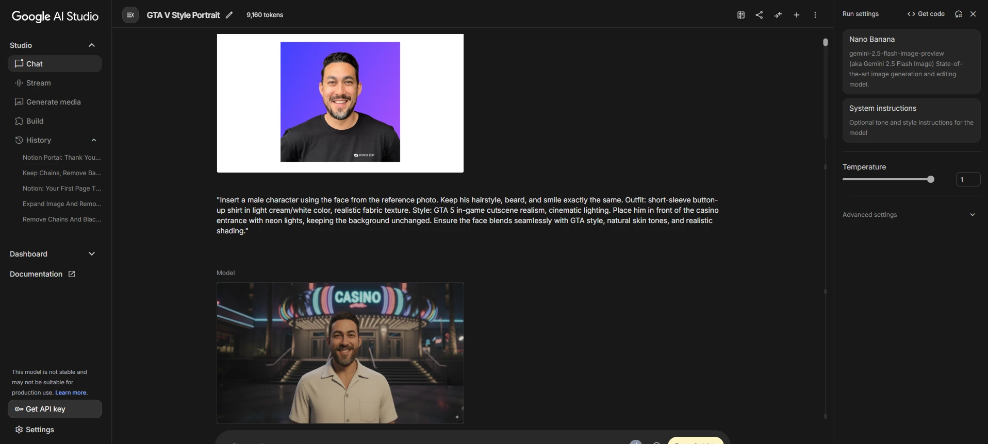Open Generate media section
Image resolution: width=988 pixels, height=444 pixels.
pos(55,102)
